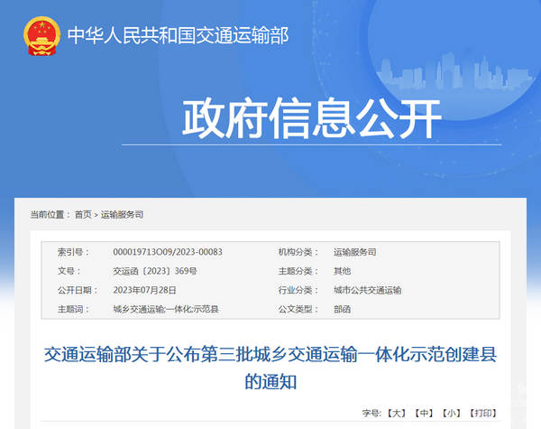541x429 pixels.
Task: Open the 中华人民共和国交通运输部 site title
Action: pos(178,36)
